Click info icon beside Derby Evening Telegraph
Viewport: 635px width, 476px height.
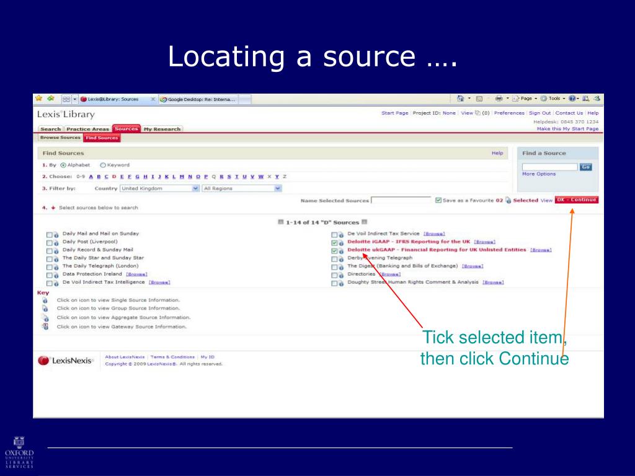click(341, 259)
